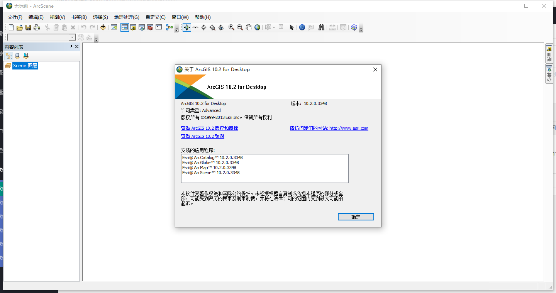Open the 帮助(H) menu

tap(203, 17)
